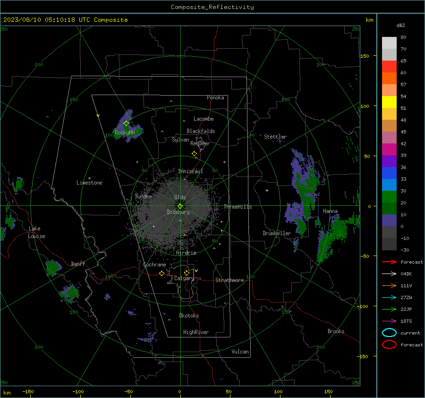Click the RedDeer city label
This screenshot has width=425, height=398.
click(x=200, y=143)
